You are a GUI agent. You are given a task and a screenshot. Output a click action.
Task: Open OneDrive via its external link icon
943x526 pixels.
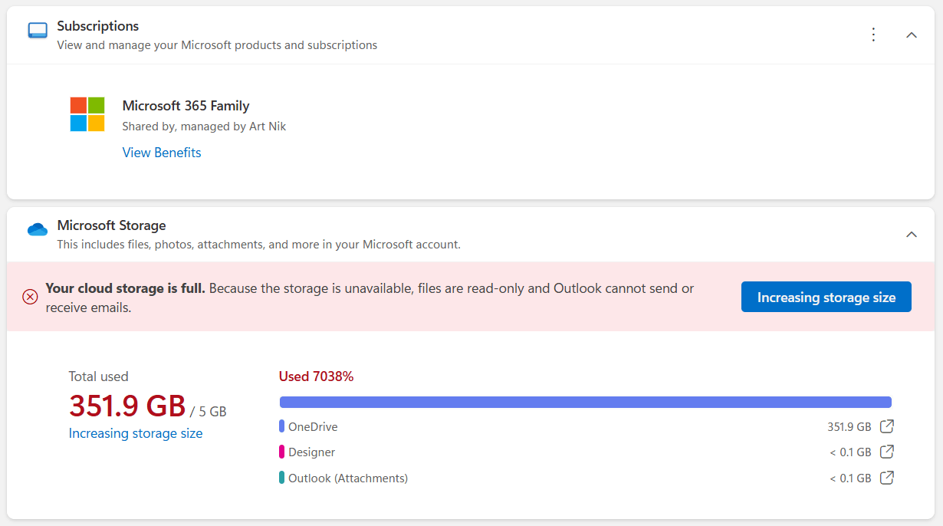(886, 426)
